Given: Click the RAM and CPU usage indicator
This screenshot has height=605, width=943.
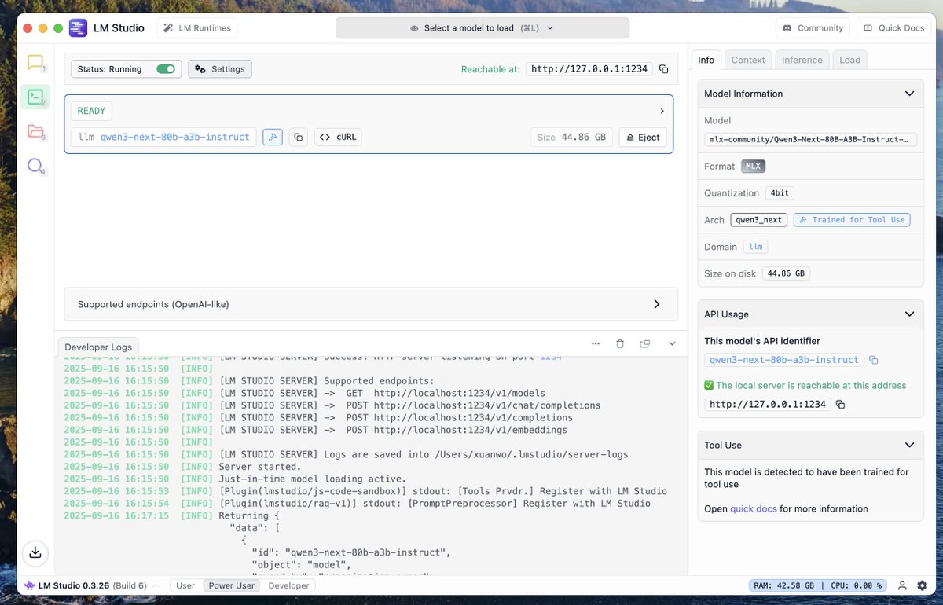Looking at the screenshot, I should [818, 585].
